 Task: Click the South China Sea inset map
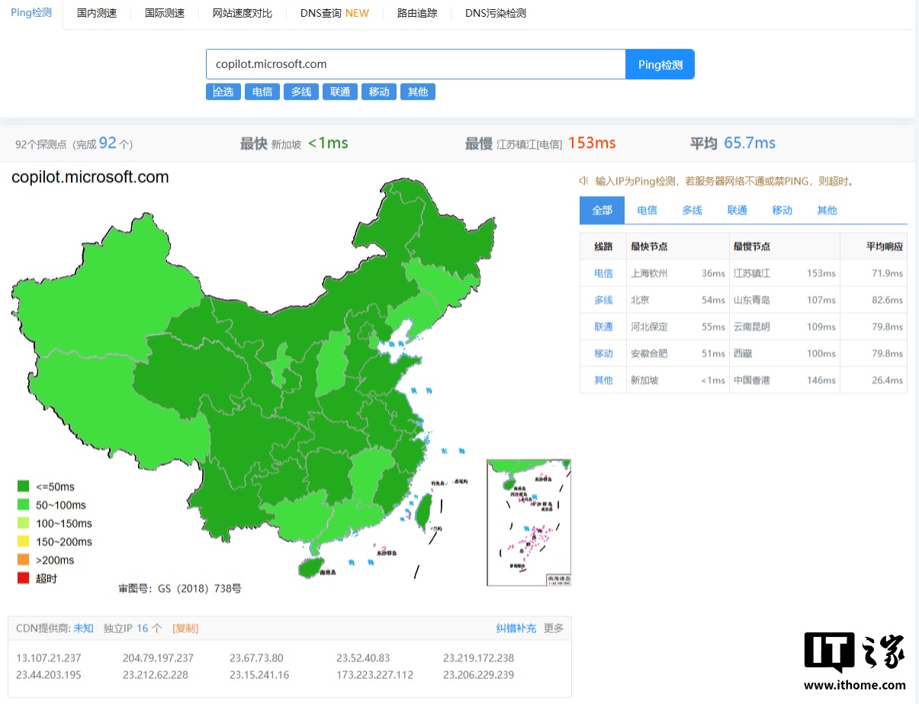pyautogui.click(x=529, y=522)
